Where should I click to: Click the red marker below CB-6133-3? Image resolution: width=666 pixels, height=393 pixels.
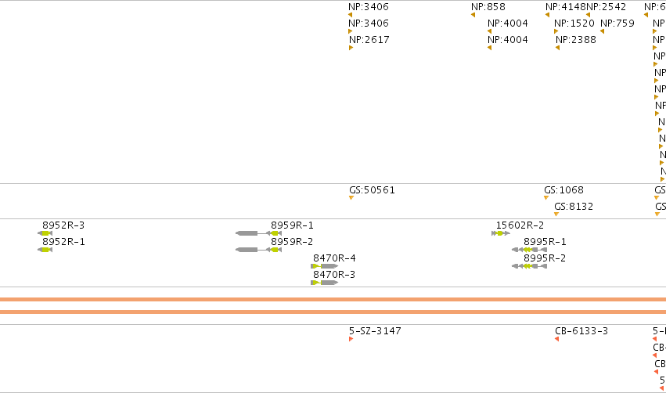pyautogui.click(x=557, y=339)
